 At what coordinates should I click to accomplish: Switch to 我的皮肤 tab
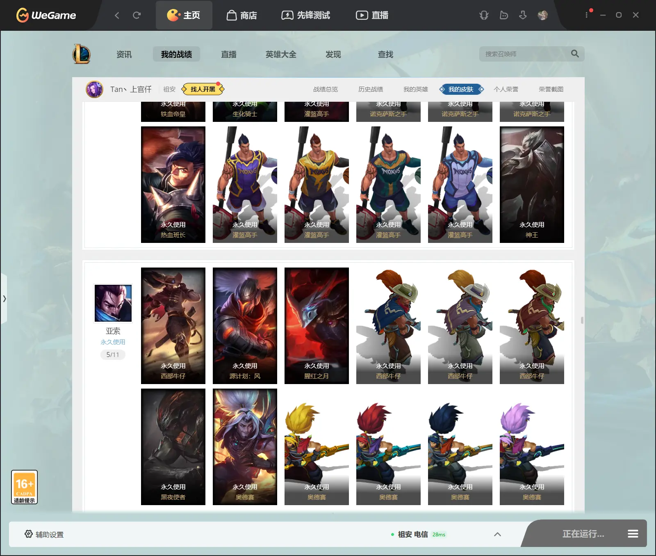461,89
